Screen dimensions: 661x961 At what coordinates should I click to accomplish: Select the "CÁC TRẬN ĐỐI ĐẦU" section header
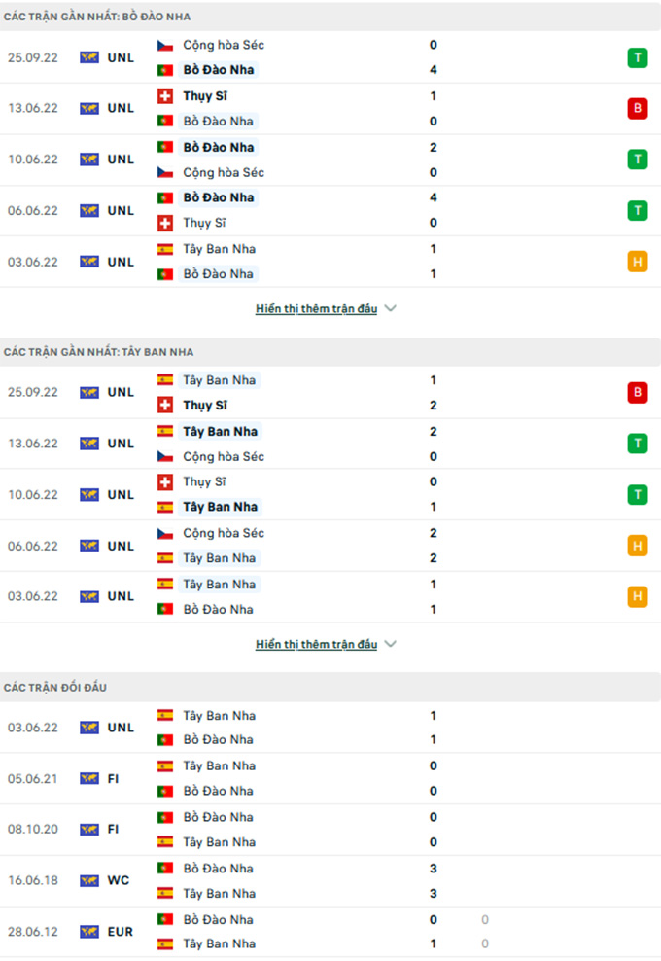[55, 688]
